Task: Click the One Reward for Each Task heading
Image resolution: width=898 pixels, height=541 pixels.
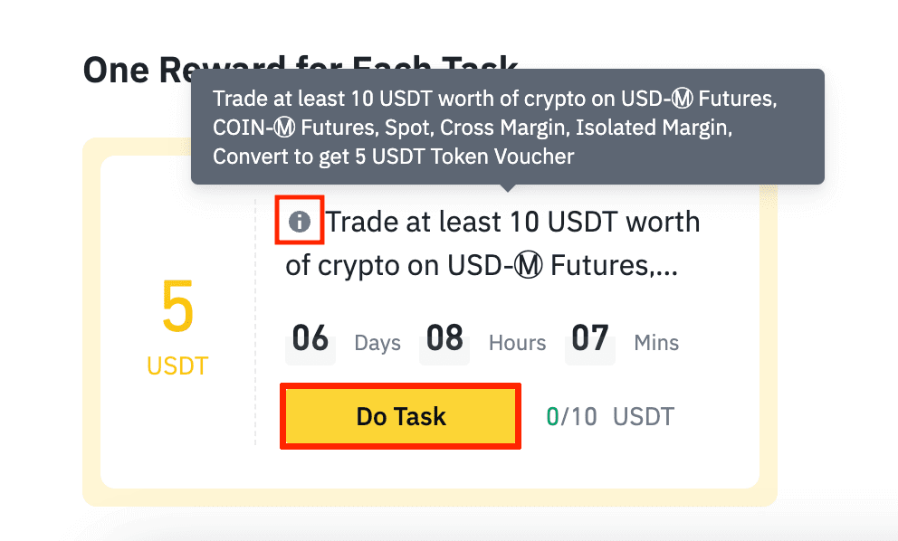Action: pos(136,69)
